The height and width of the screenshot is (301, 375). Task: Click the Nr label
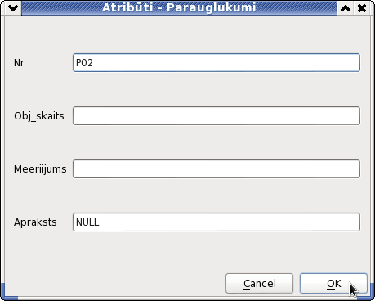click(19, 63)
